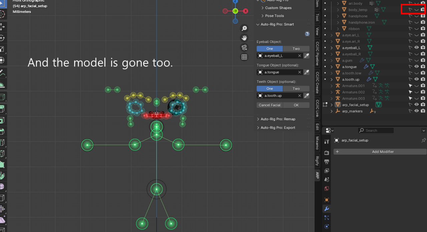This screenshot has width=427, height=232.
Task: Show the hidden body_temp object in viewport
Action: [416, 10]
